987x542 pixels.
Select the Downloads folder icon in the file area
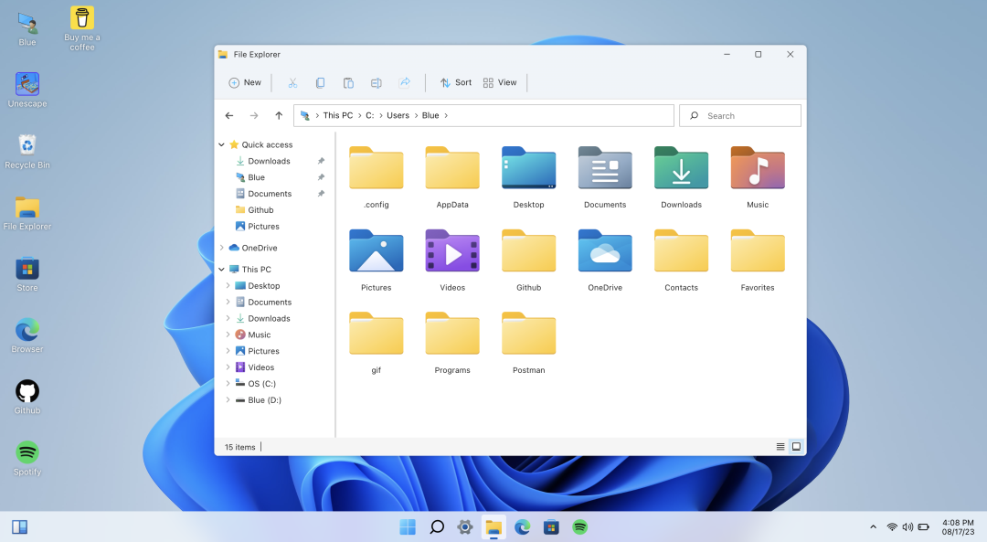tap(681, 168)
